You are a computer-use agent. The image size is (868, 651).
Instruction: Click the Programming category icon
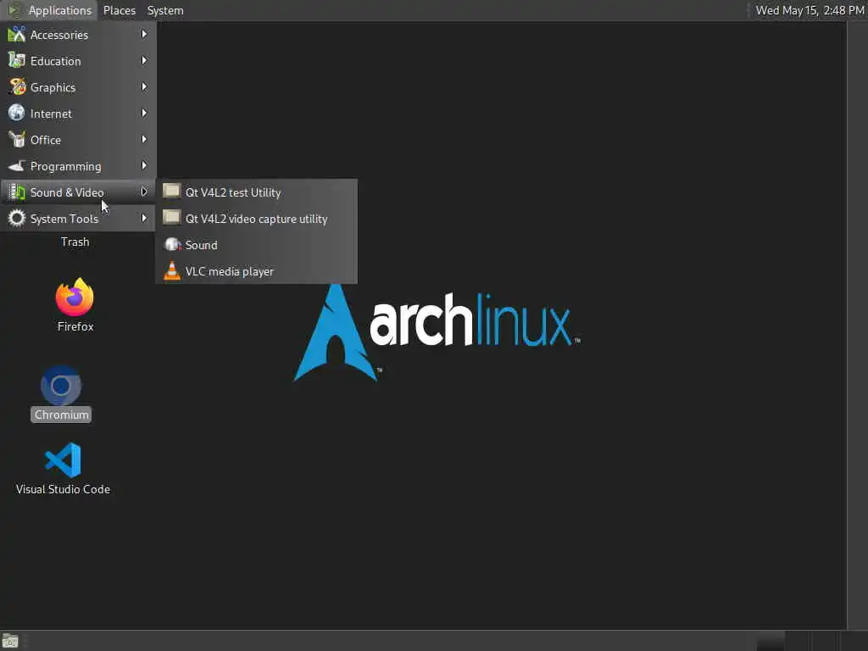click(17, 165)
